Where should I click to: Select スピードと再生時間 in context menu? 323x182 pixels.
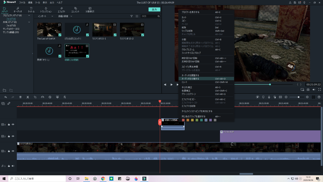click(206, 67)
